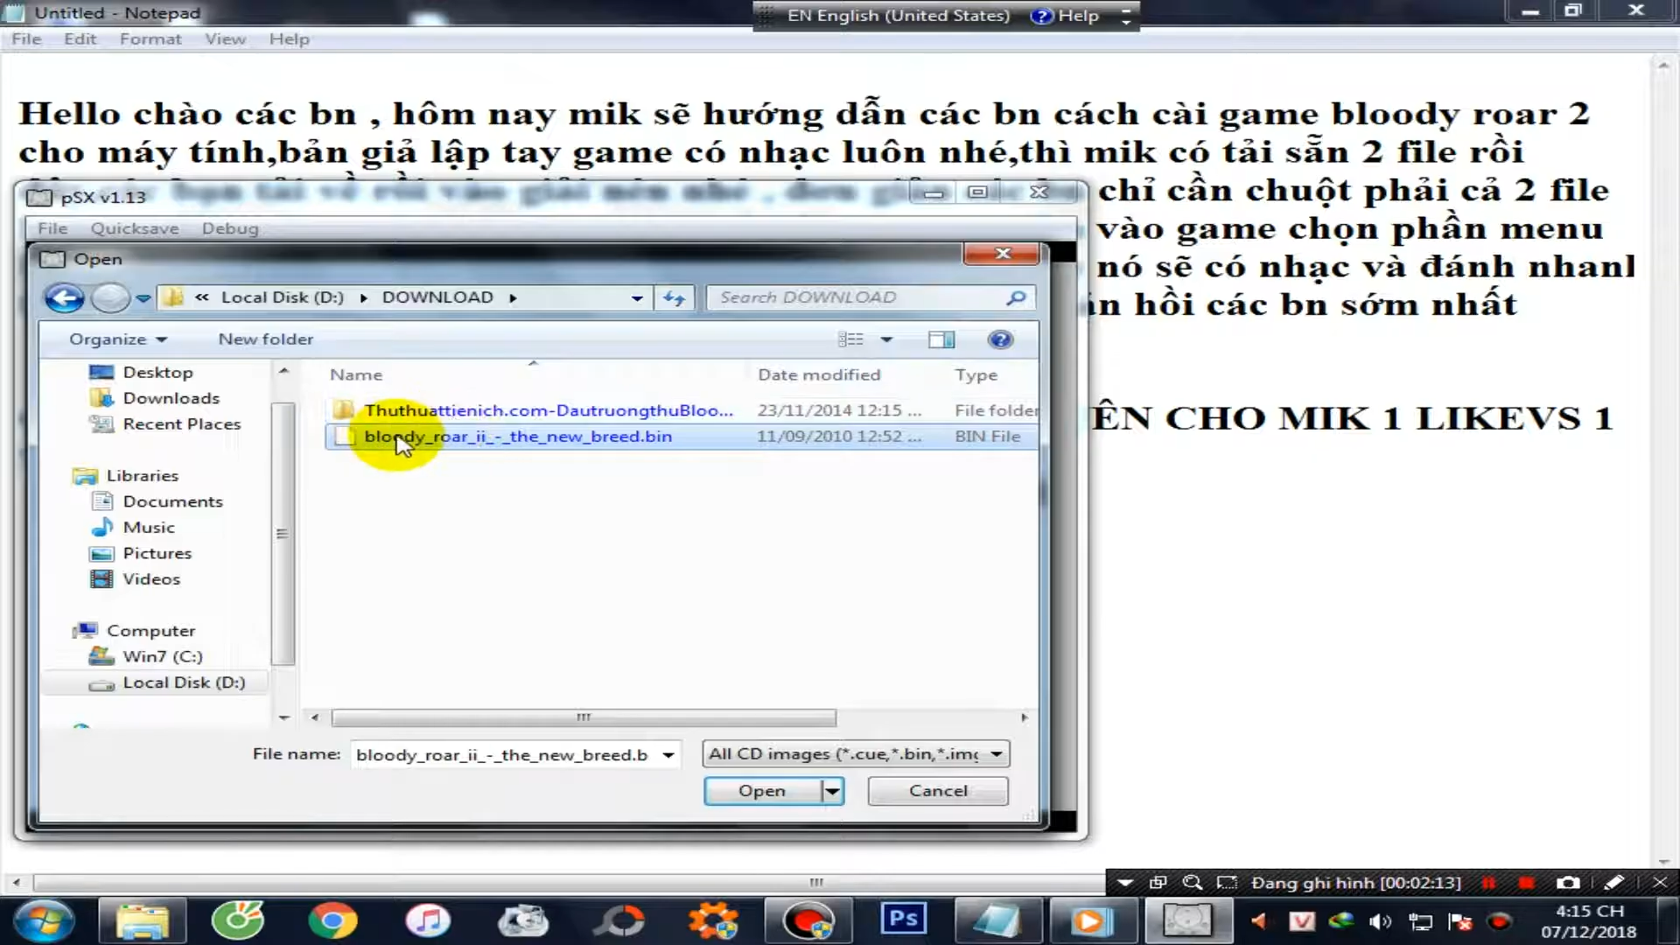Expand the view options dropdown arrow

(886, 339)
